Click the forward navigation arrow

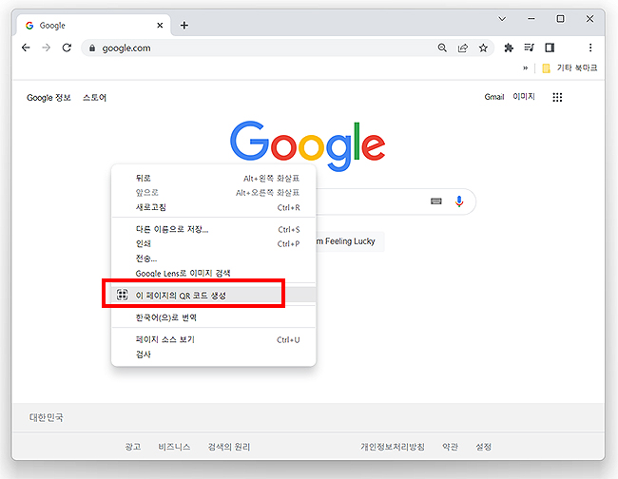pos(47,48)
